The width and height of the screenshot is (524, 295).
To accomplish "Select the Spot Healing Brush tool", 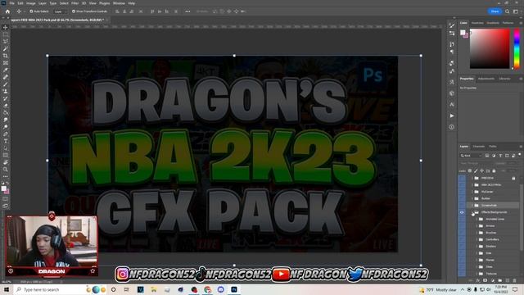I will coord(6,77).
